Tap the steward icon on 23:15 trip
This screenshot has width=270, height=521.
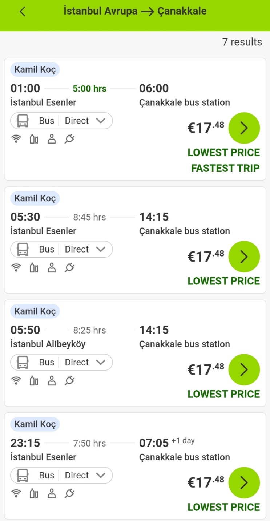(x=52, y=494)
